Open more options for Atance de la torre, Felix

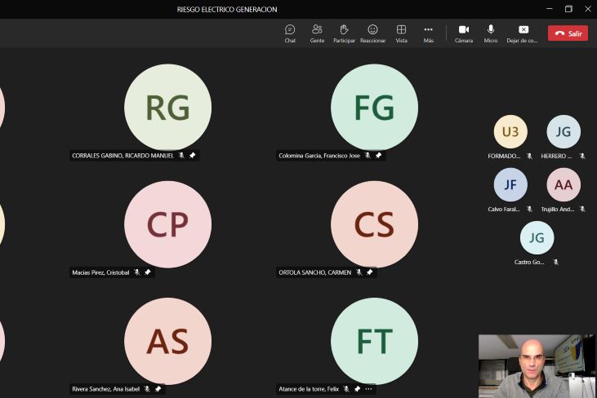368,389
